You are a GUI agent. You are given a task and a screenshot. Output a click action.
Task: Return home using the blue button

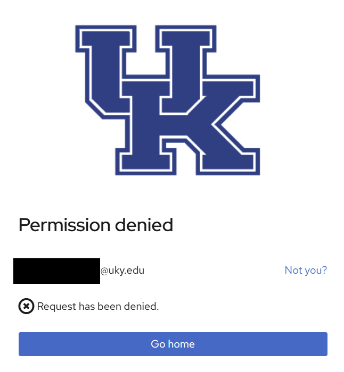(x=173, y=344)
